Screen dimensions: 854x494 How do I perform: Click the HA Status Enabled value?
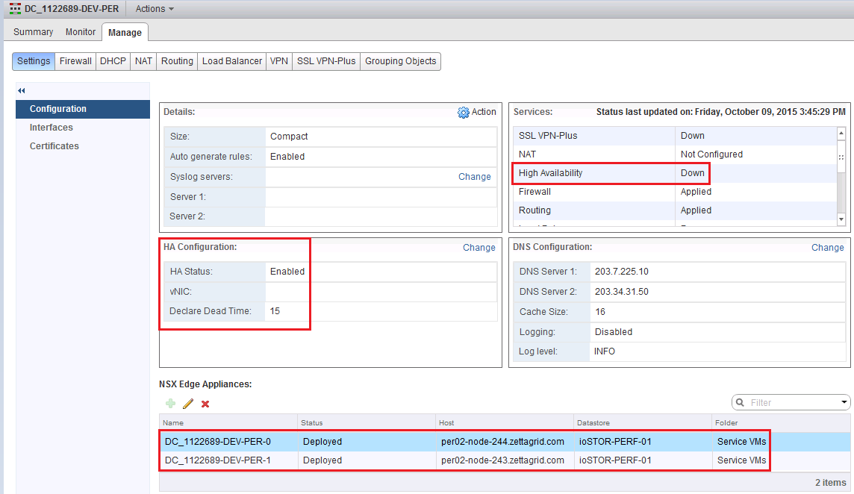[x=287, y=271]
